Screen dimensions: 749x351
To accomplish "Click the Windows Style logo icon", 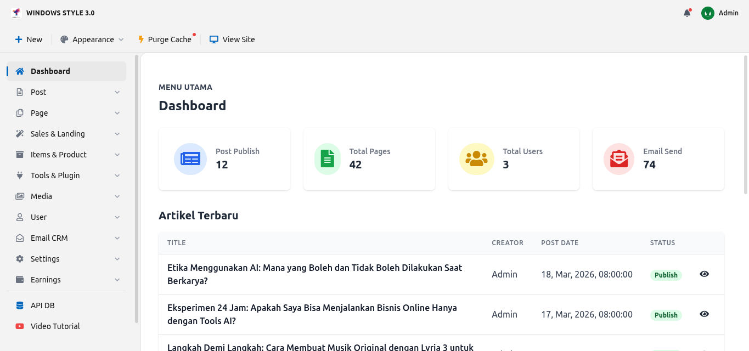I will (x=16, y=13).
